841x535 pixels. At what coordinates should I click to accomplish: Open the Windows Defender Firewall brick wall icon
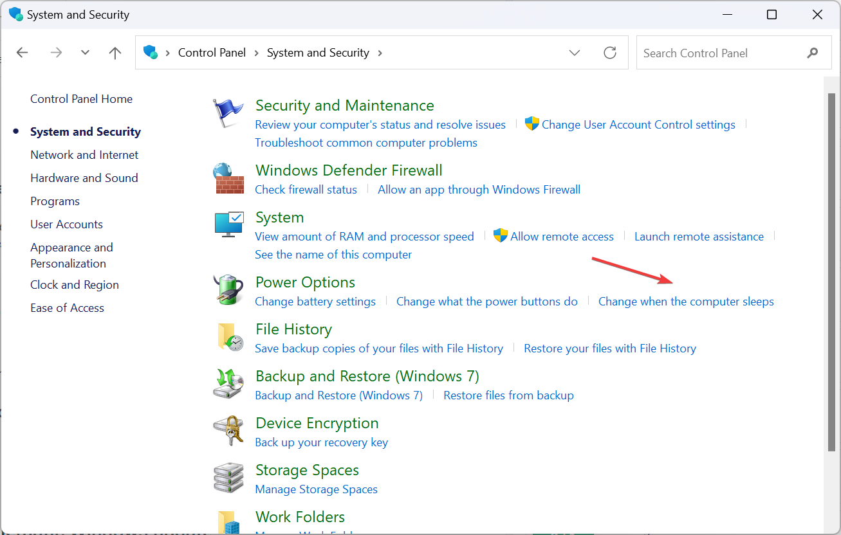(228, 178)
